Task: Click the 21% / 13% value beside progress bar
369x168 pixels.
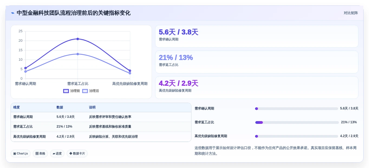Action: (x=349, y=122)
